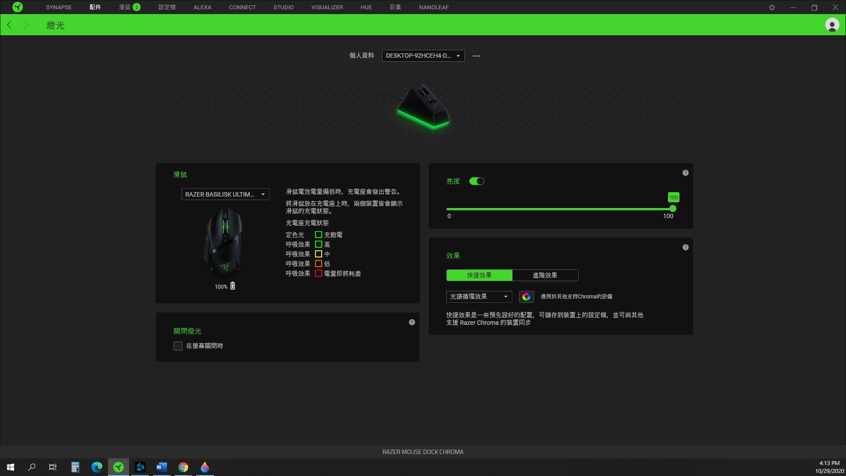Open the 光譜循環效果 effect dropdown
The image size is (846, 476).
479,297
